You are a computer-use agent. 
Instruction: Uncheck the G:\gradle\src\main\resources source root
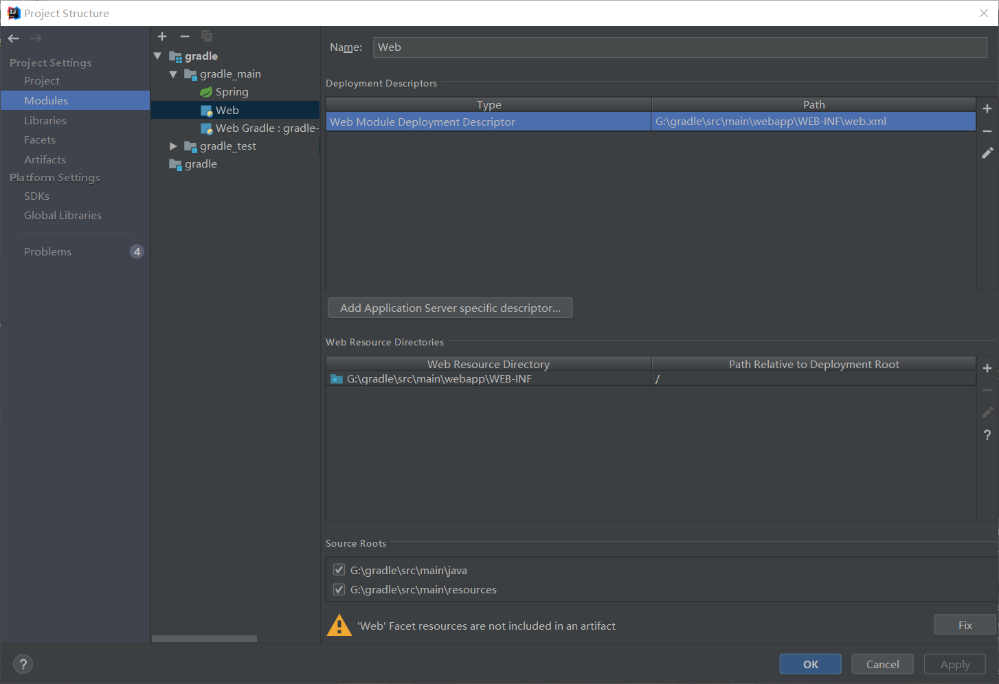[x=339, y=589]
